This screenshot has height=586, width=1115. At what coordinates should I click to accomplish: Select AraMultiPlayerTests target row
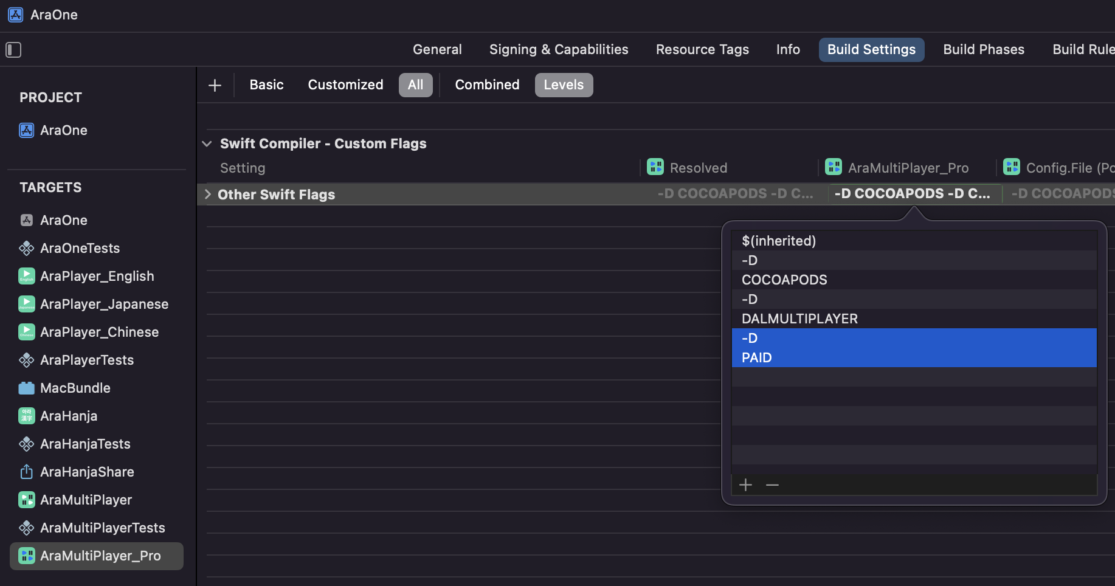[97, 528]
